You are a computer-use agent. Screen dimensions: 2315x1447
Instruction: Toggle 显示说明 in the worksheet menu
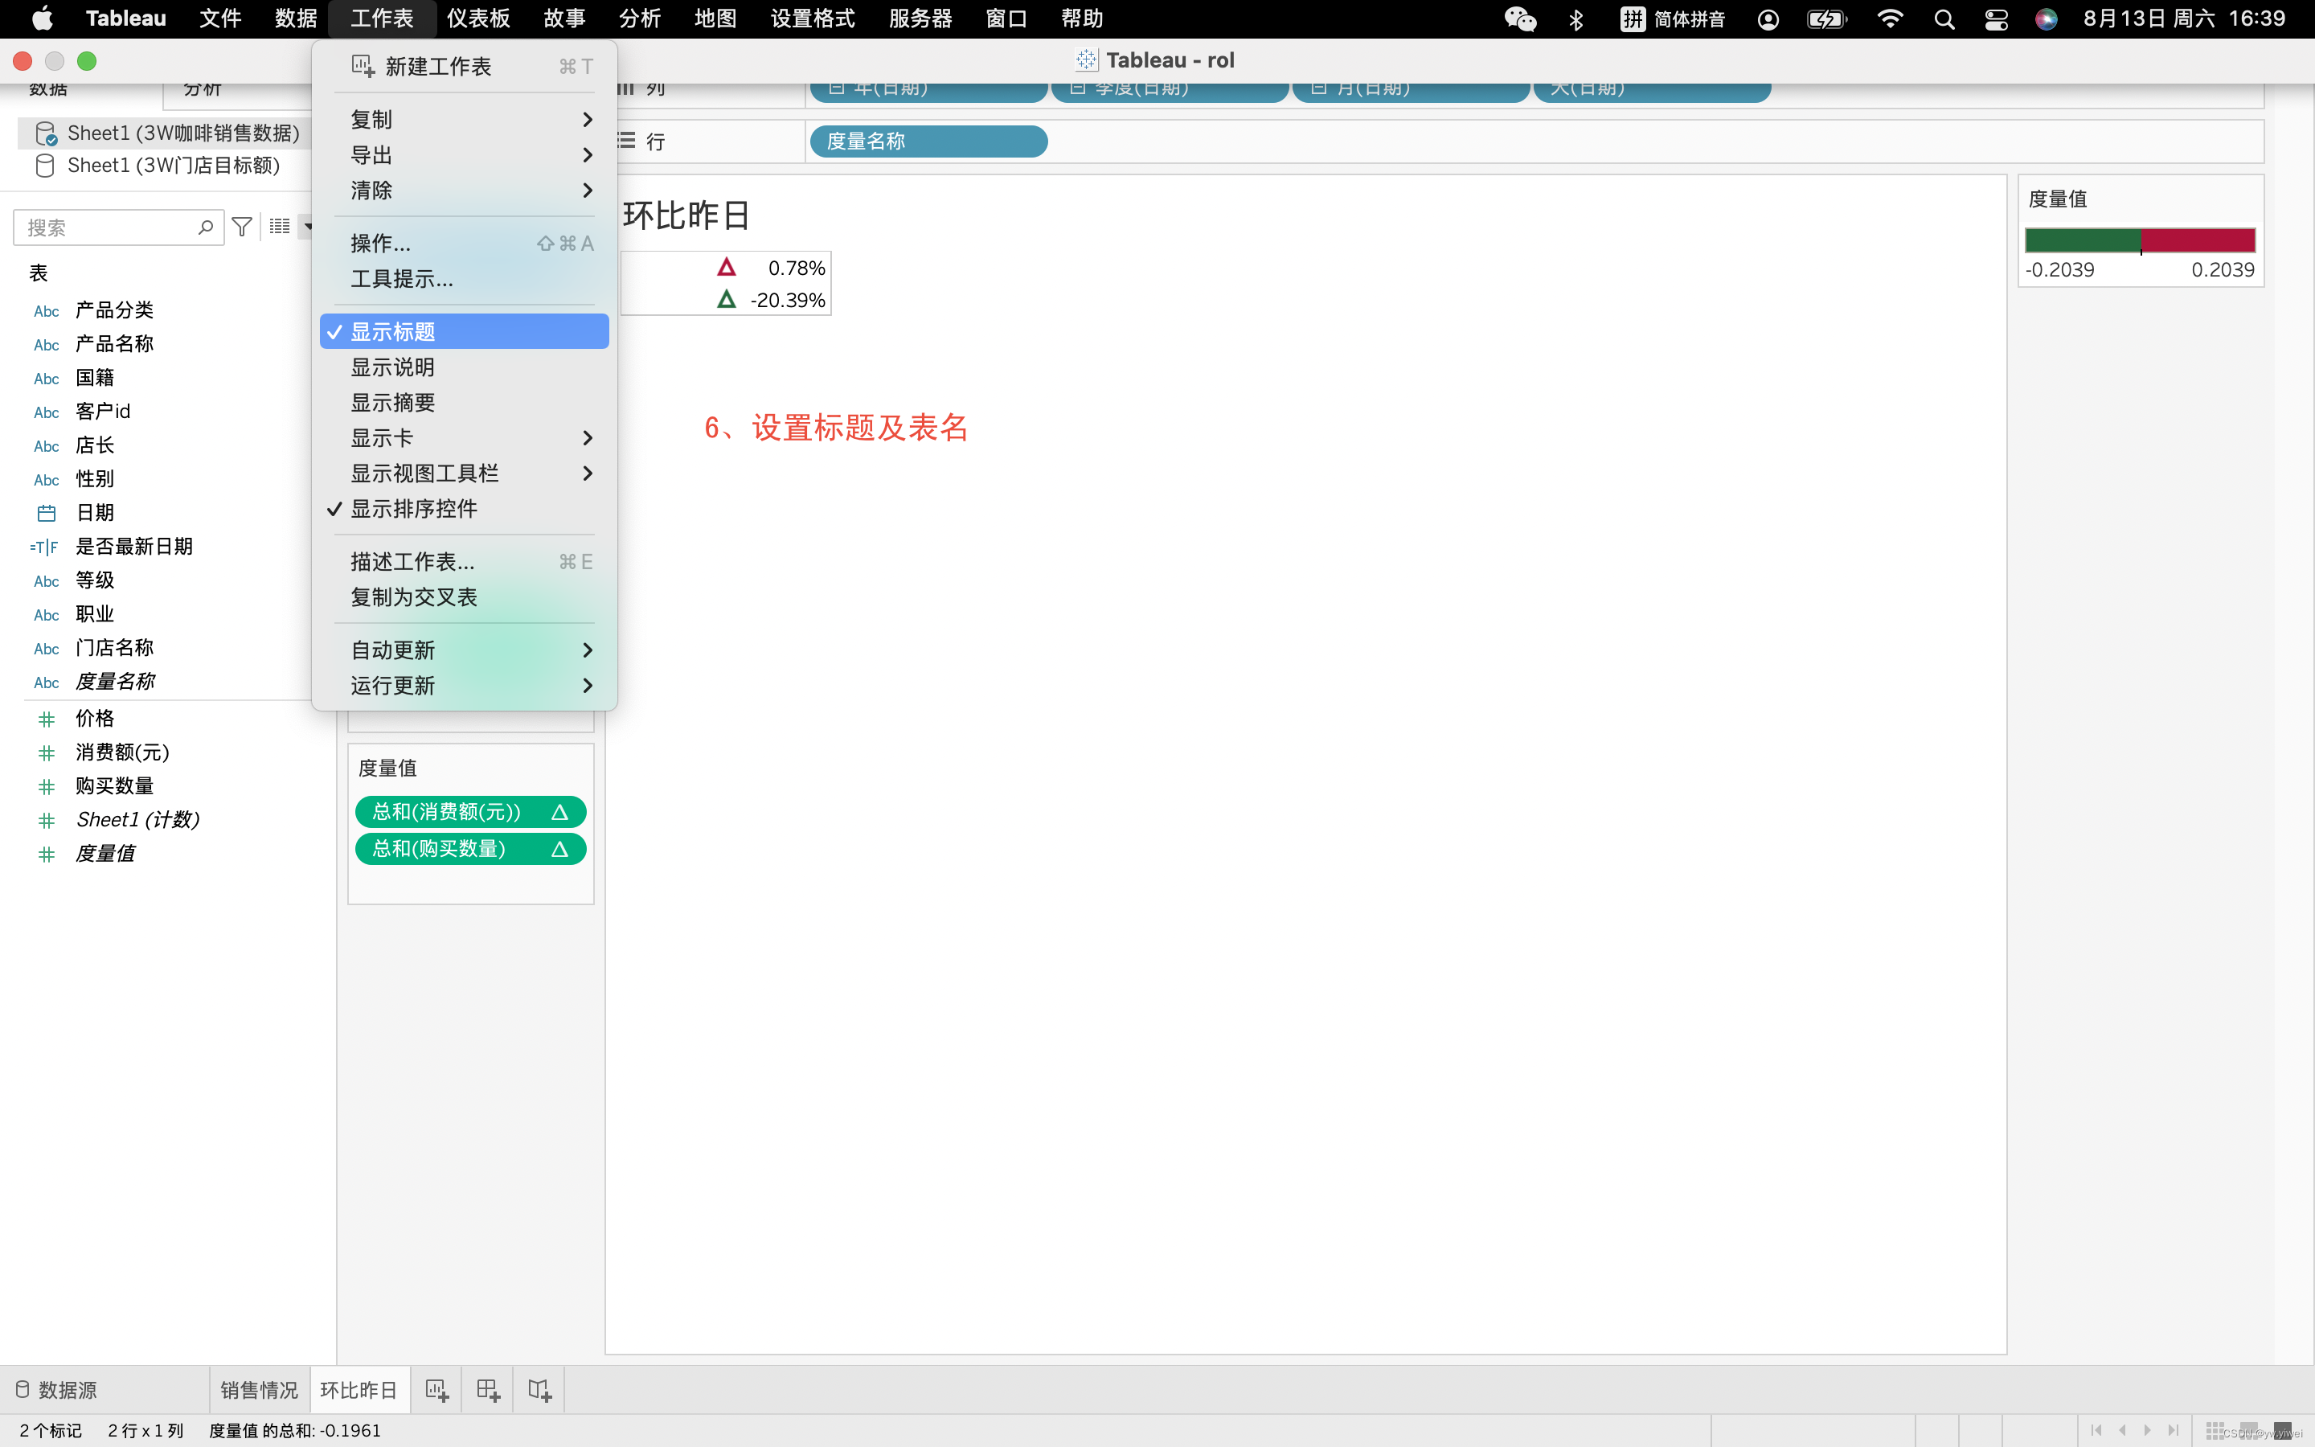(464, 367)
